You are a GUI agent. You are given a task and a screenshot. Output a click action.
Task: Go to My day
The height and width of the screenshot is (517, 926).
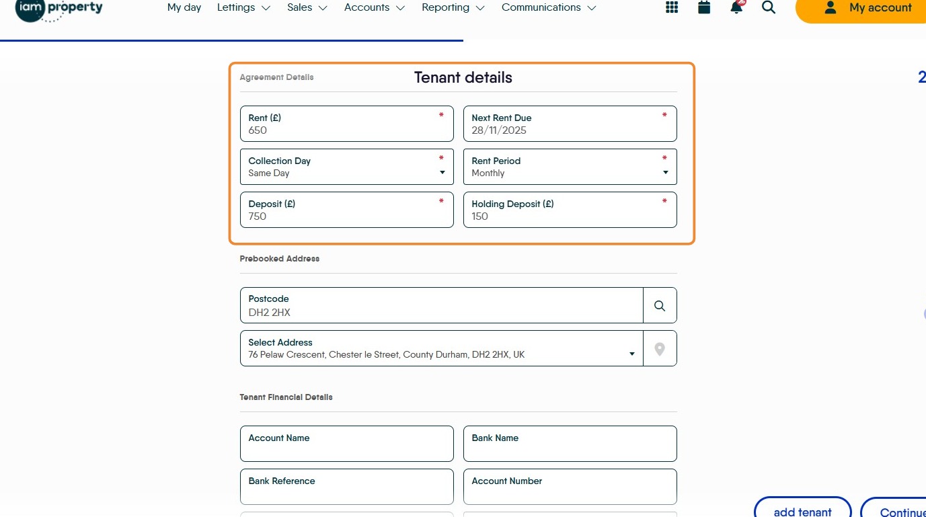click(184, 7)
